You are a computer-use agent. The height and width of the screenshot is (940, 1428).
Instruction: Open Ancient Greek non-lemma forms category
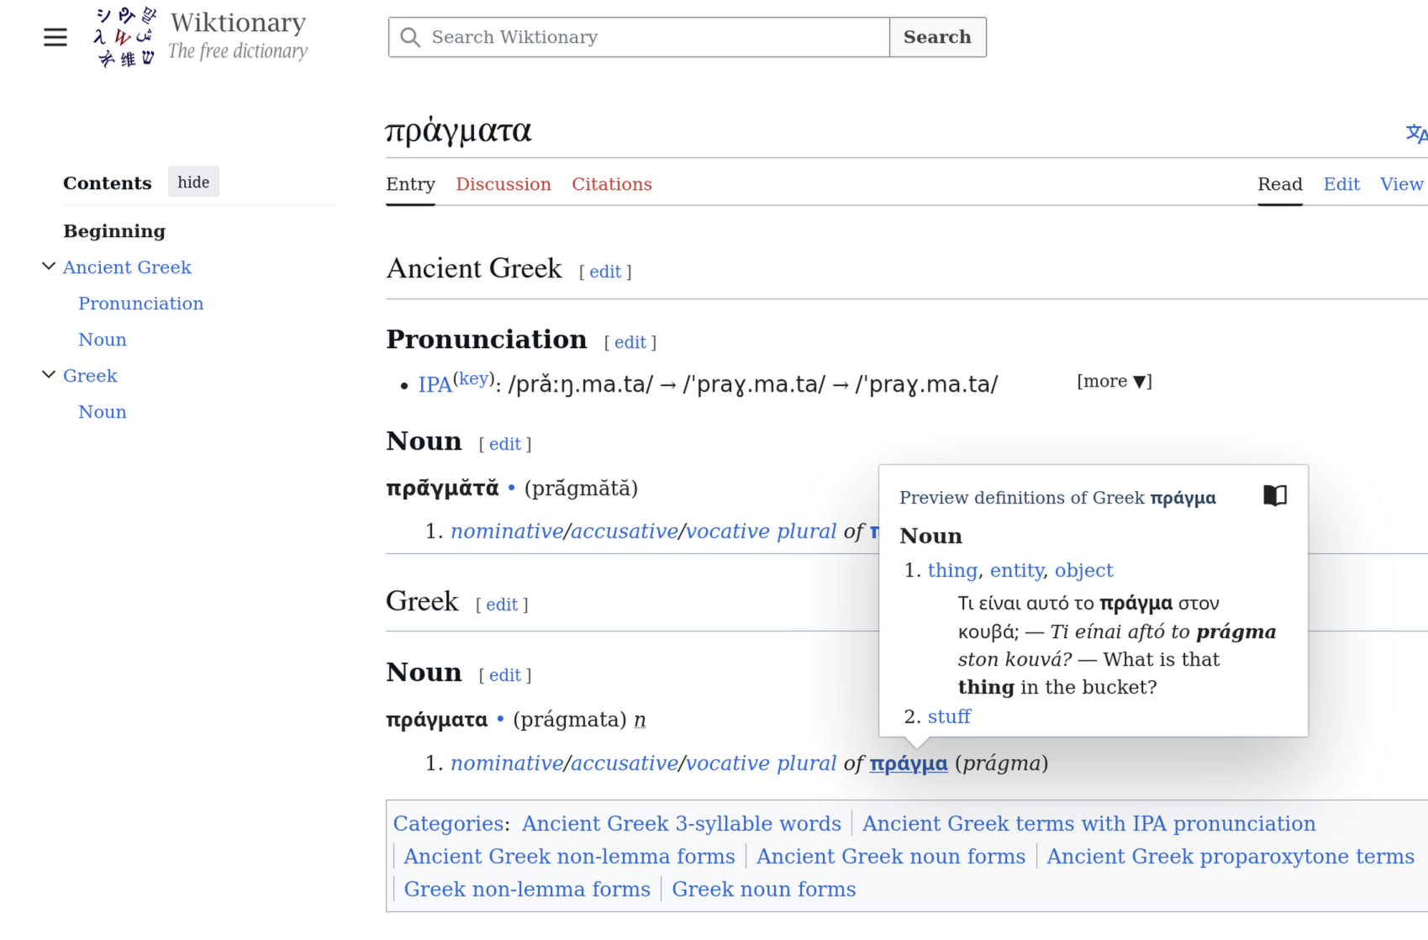pyautogui.click(x=569, y=857)
